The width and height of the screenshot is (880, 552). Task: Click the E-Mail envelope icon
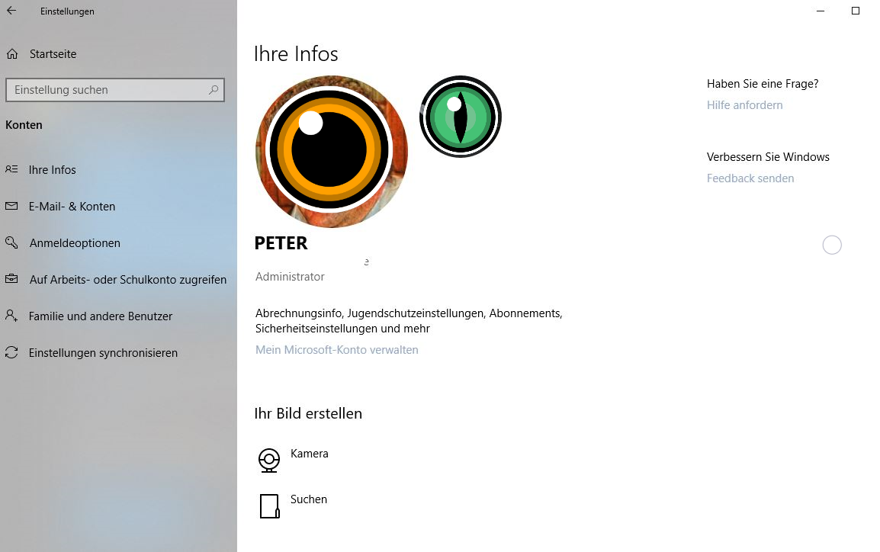tap(11, 206)
